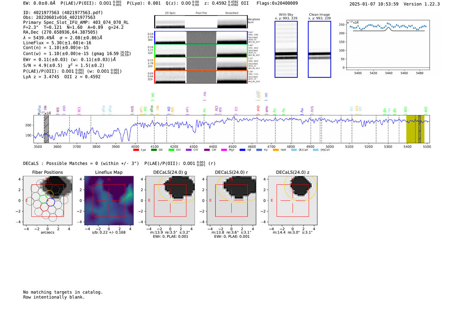Click the Clean Image cutout
Viewport: 463px width, 315px height.
319,49
